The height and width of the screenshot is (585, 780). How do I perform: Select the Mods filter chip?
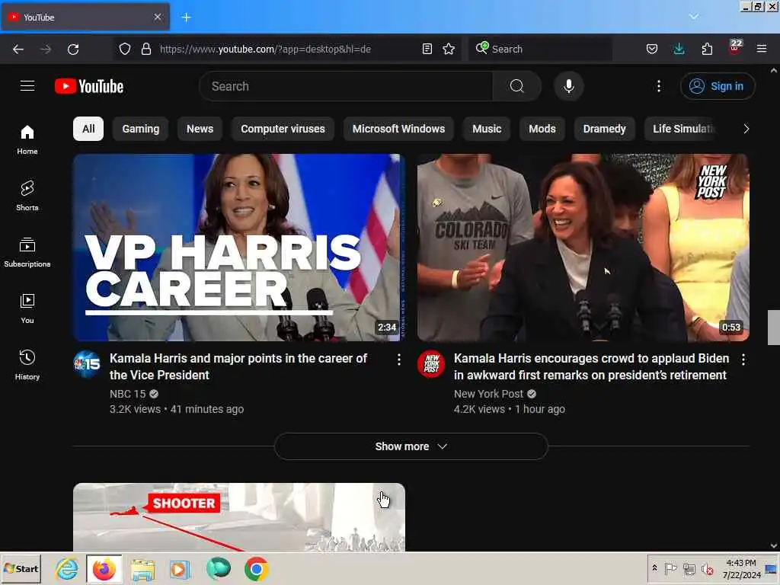point(542,129)
